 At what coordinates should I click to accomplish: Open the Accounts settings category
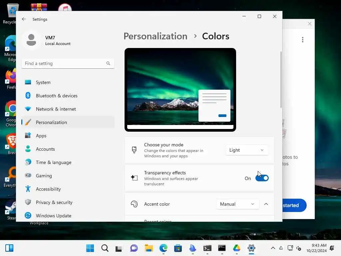[x=68, y=149]
